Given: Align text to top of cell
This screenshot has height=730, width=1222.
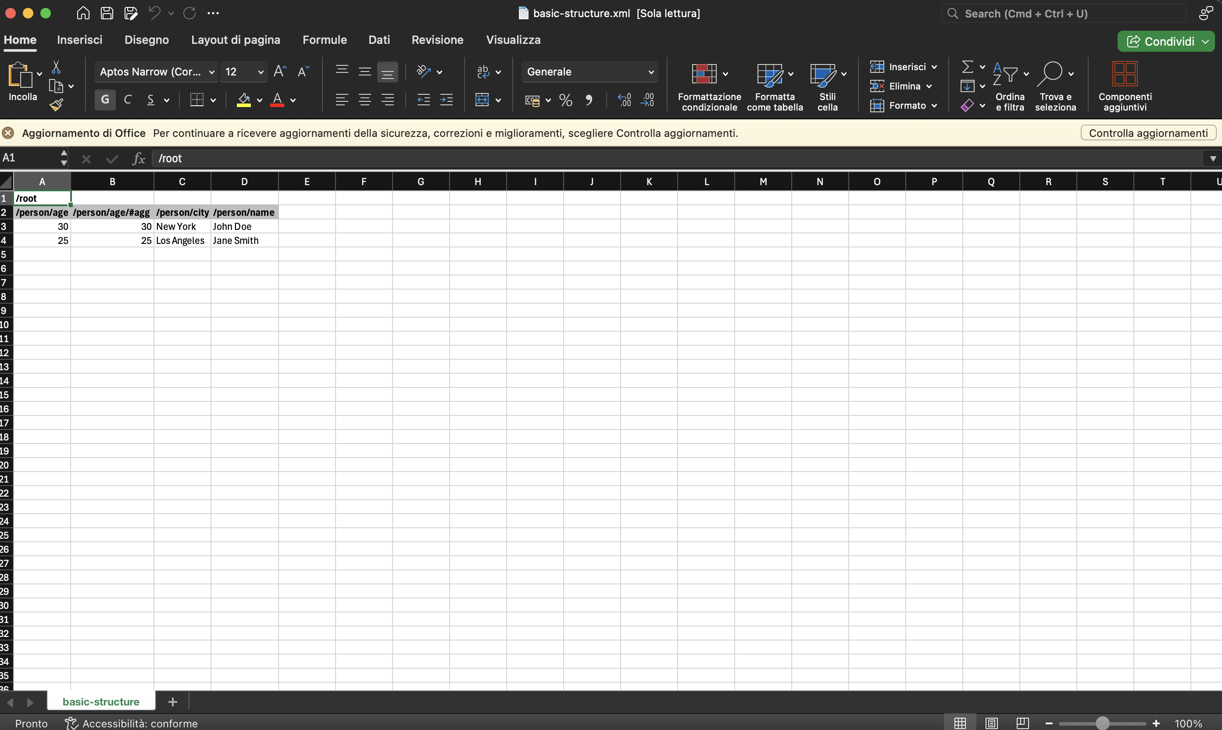Looking at the screenshot, I should 342,72.
